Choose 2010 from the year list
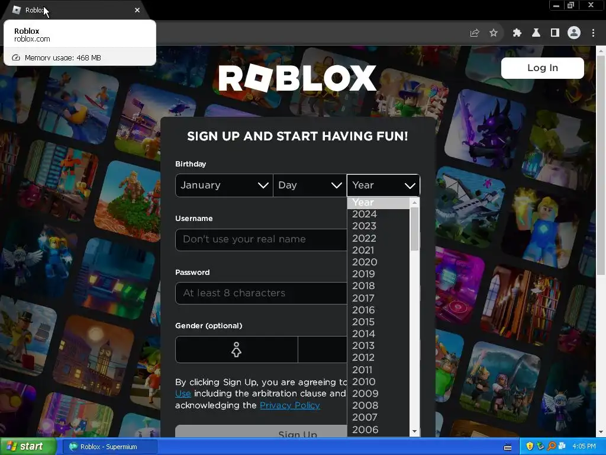Image resolution: width=606 pixels, height=455 pixels. click(378, 382)
